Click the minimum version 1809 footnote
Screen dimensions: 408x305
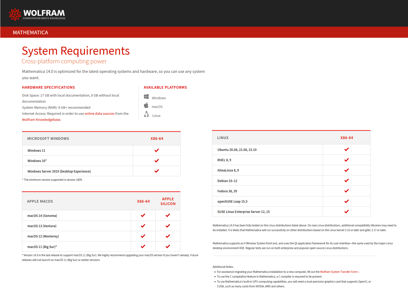[52, 180]
